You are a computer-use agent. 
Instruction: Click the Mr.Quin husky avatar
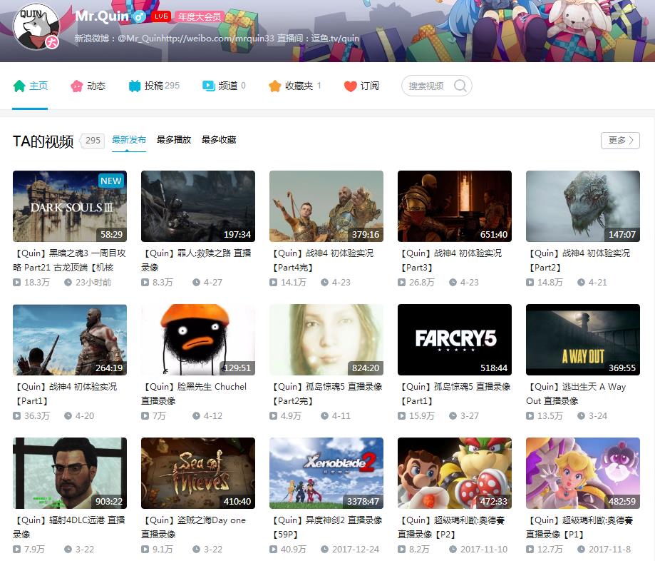coord(36,26)
